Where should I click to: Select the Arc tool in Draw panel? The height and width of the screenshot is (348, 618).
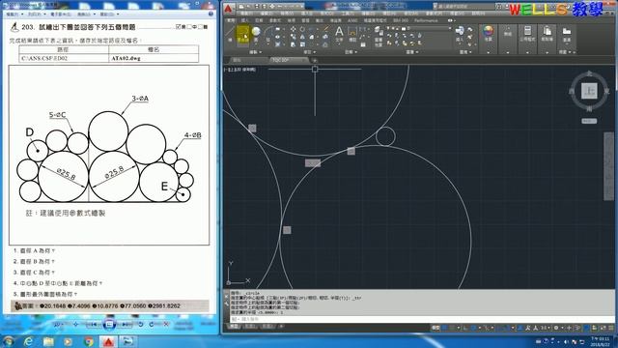(x=268, y=34)
